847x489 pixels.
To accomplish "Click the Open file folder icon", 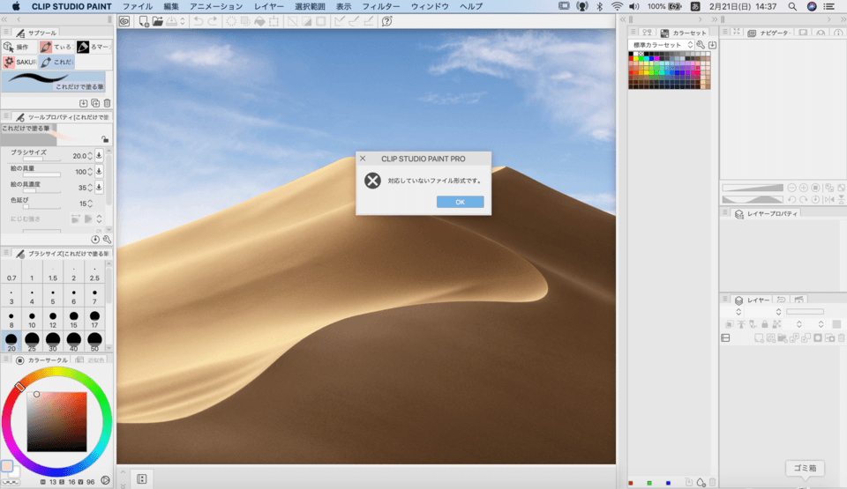I will coord(157,21).
